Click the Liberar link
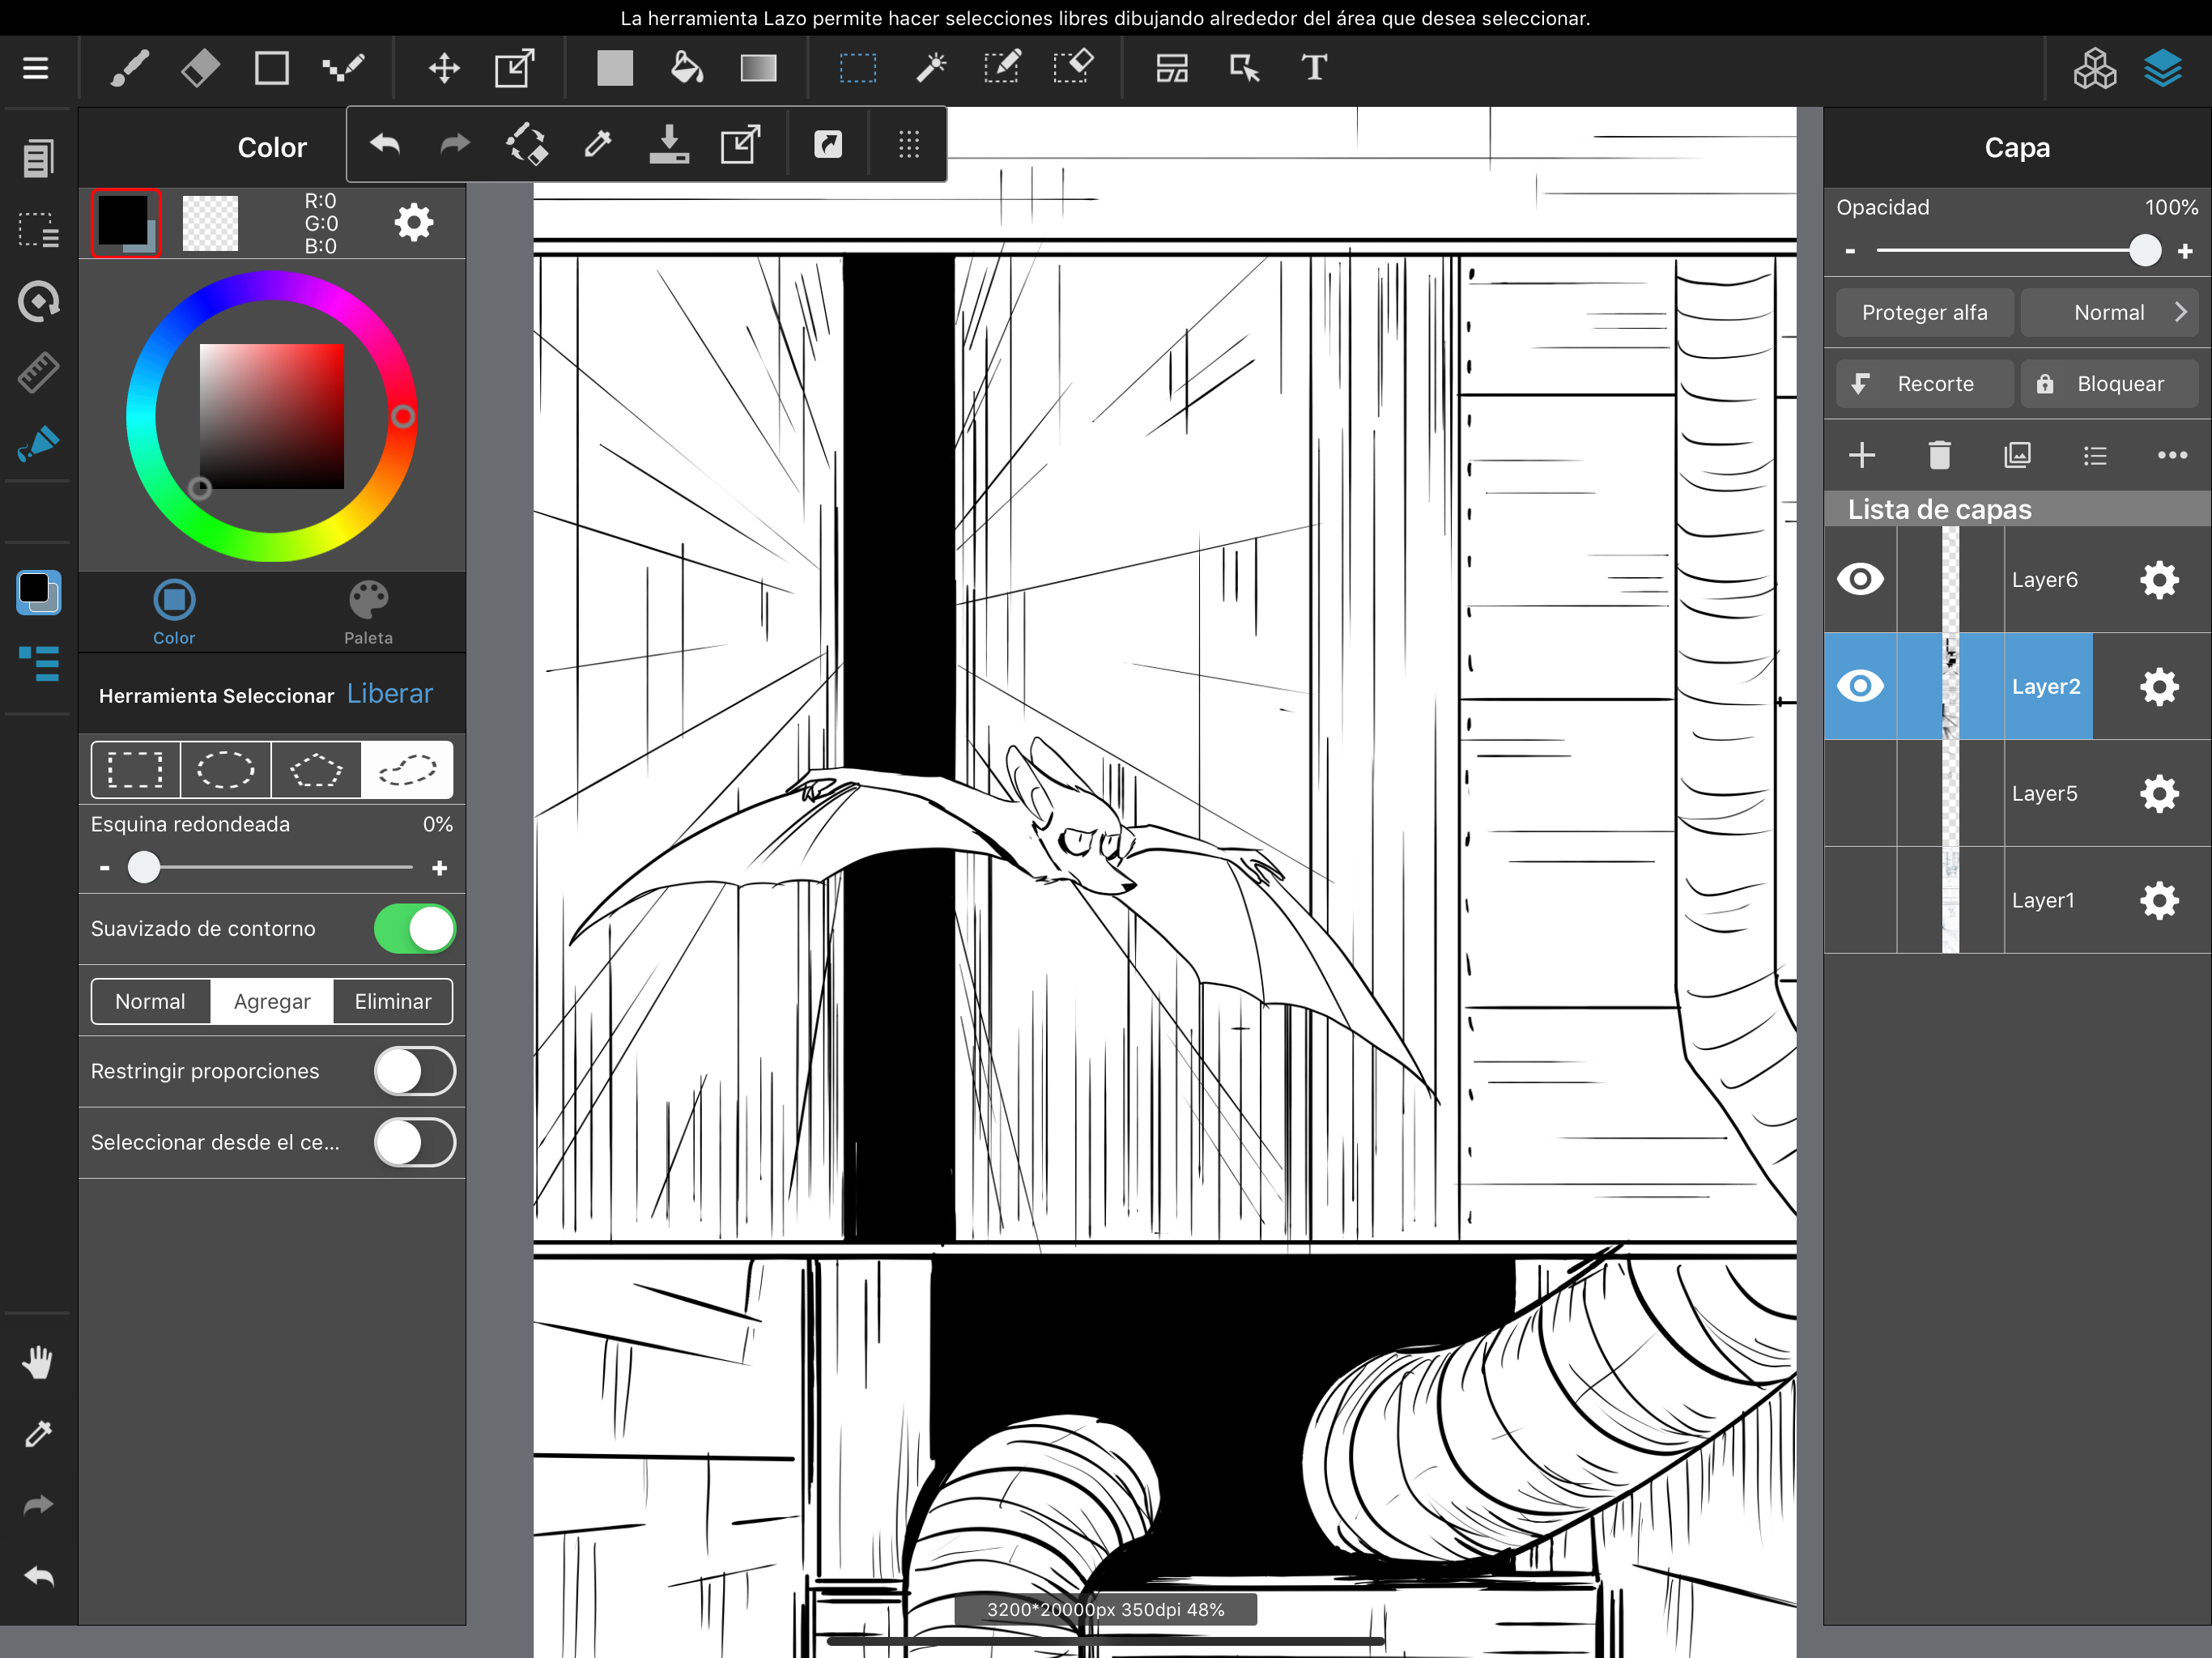 (389, 694)
